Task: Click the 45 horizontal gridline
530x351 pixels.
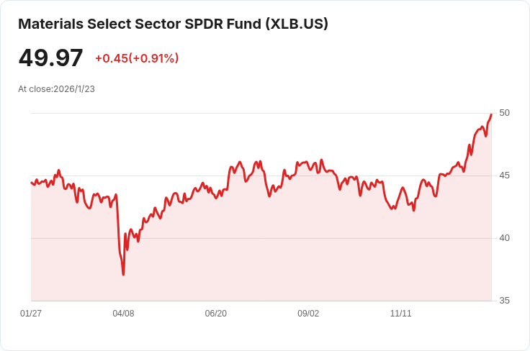Action: pyautogui.click(x=261, y=175)
